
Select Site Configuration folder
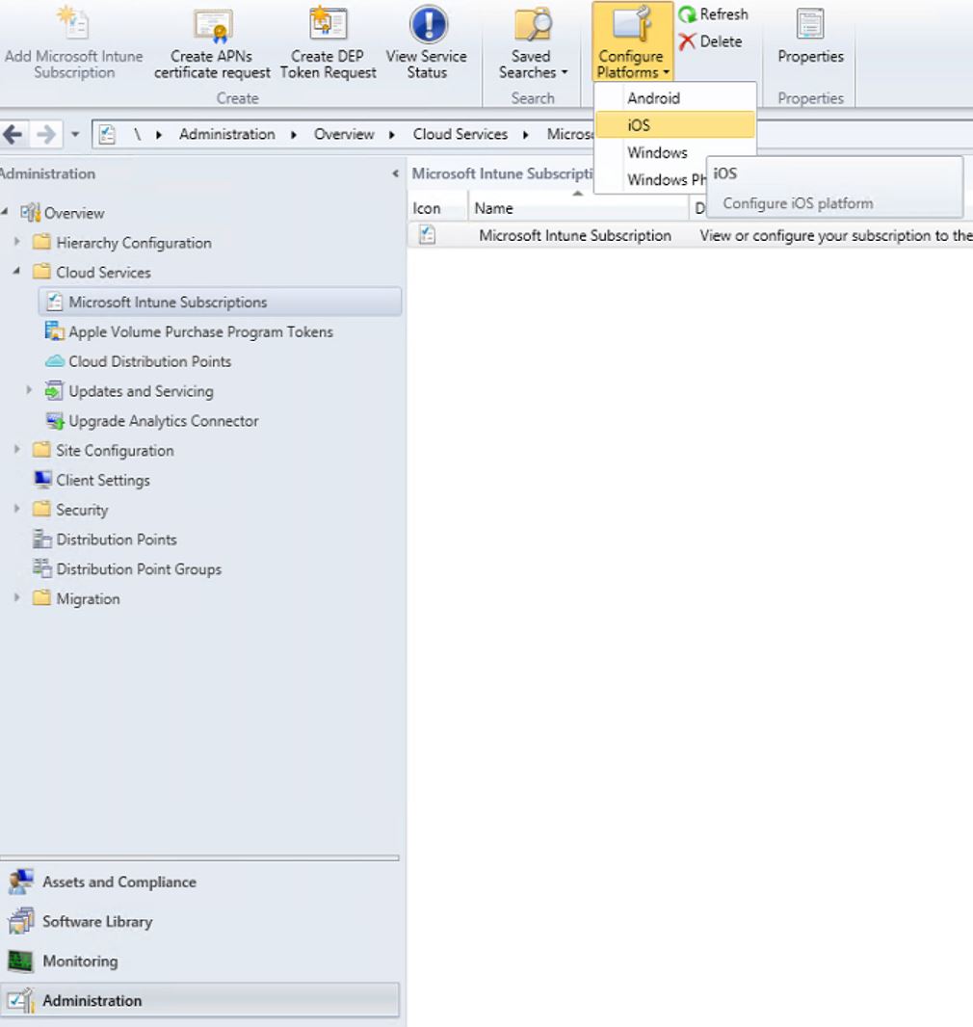116,451
